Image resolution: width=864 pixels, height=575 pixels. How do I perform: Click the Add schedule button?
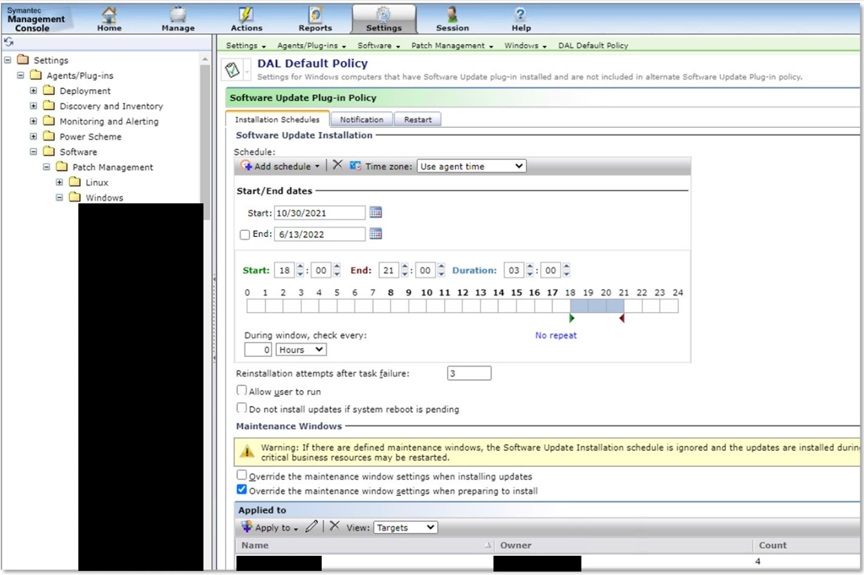click(x=280, y=166)
